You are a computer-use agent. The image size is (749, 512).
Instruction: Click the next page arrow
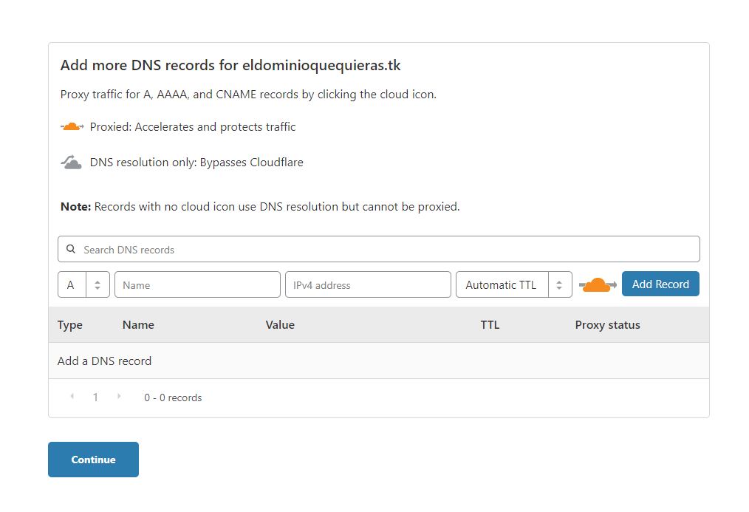click(119, 397)
